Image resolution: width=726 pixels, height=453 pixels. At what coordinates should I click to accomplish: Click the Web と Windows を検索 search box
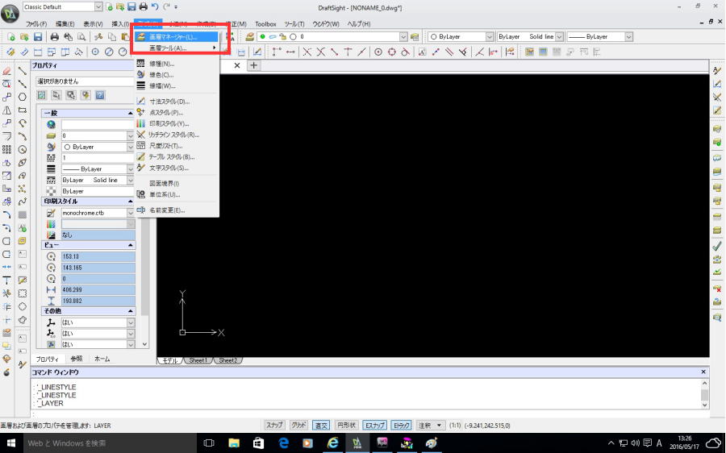[110, 443]
